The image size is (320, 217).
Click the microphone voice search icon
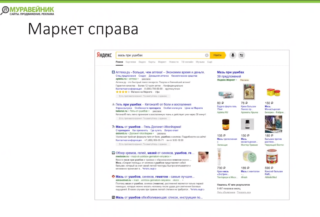pos(233,55)
